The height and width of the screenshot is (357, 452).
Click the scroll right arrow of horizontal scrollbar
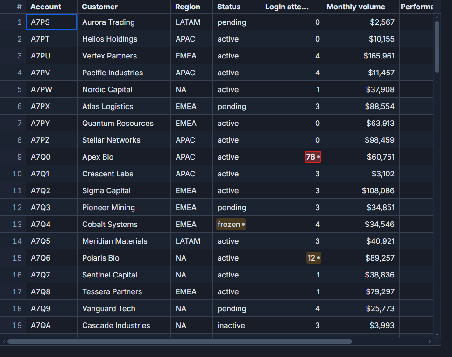click(x=430, y=342)
